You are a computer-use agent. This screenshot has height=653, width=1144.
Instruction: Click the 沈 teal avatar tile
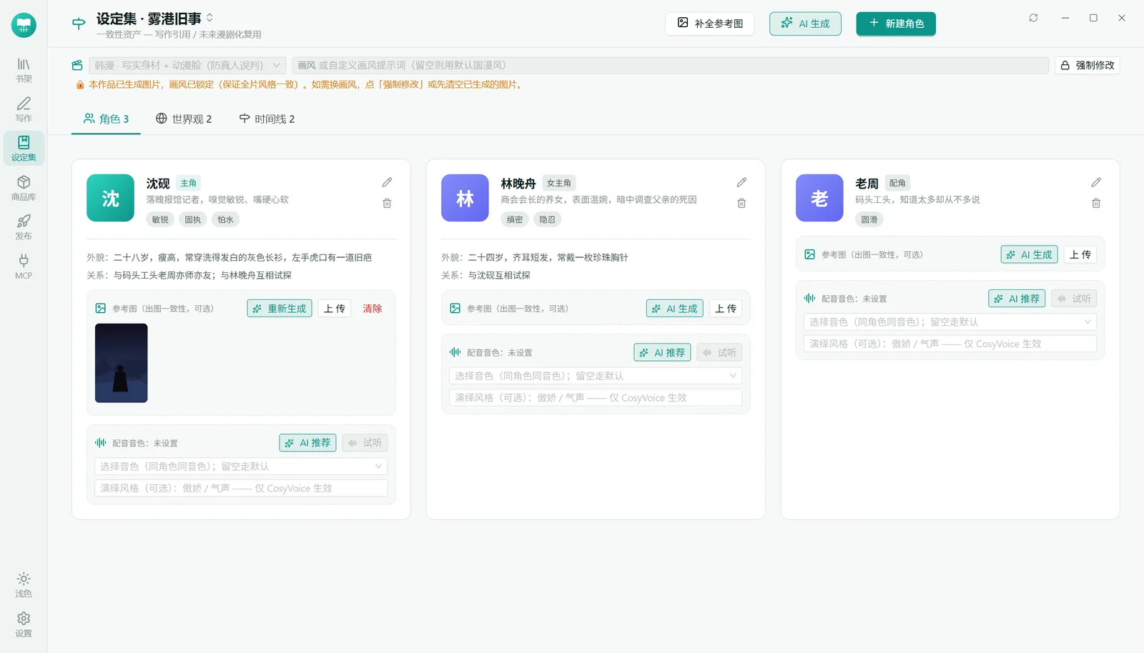pyautogui.click(x=110, y=198)
